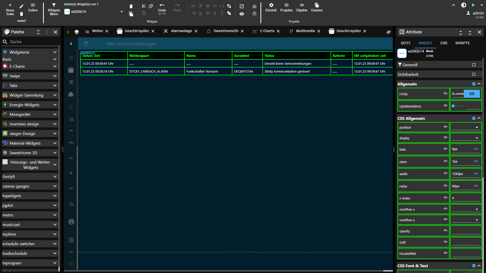Open the Projekte list

click(287, 8)
